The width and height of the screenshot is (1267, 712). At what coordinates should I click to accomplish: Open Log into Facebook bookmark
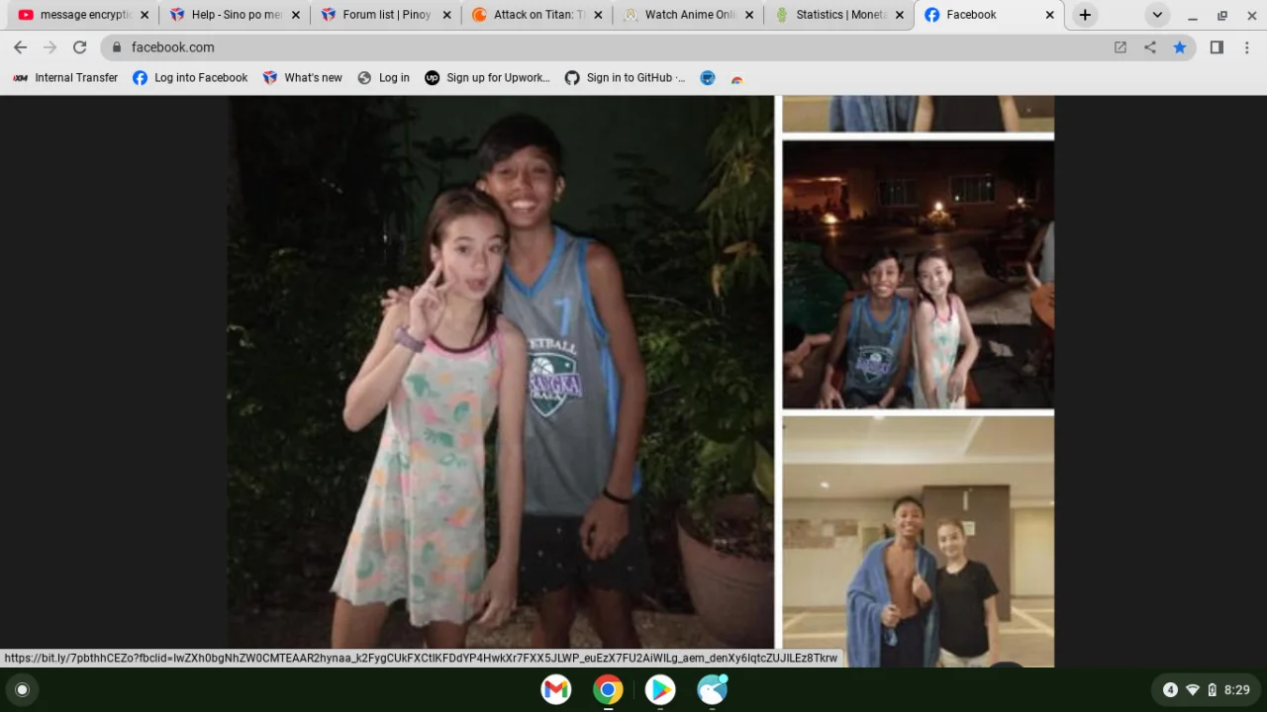click(x=190, y=78)
